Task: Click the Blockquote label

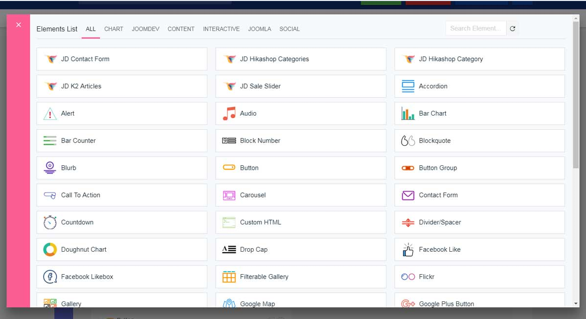Action: [435, 140]
